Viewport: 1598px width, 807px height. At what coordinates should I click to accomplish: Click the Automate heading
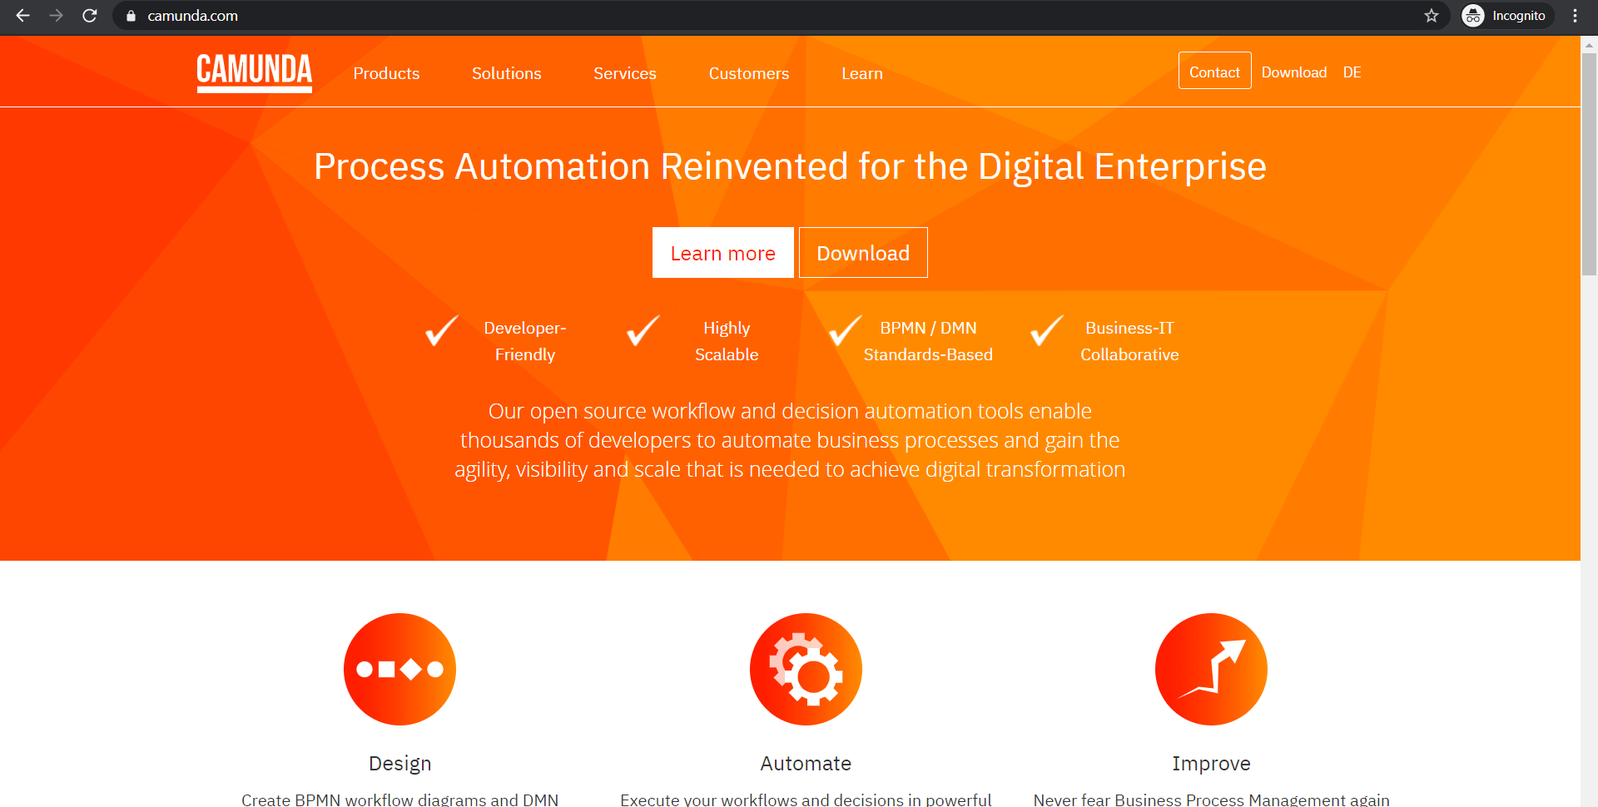tap(806, 763)
